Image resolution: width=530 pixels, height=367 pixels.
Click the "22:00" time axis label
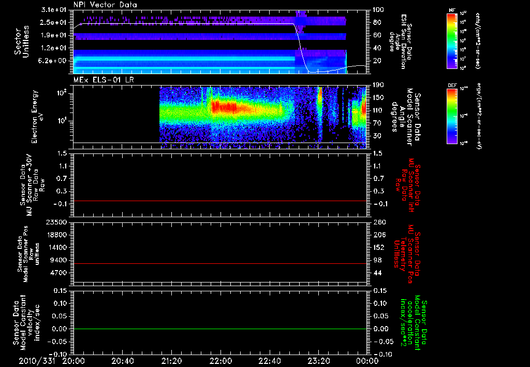pyautogui.click(x=220, y=361)
